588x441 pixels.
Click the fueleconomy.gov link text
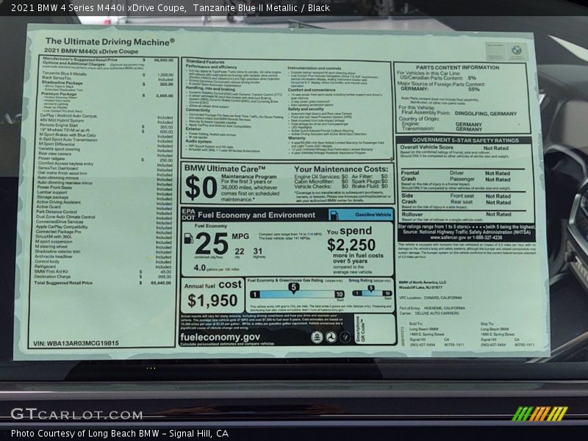pyautogui.click(x=220, y=337)
